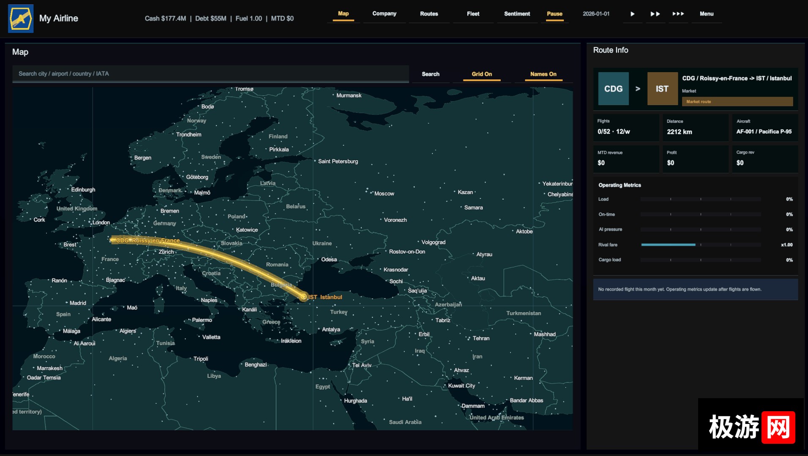Screen dimensions: 808x456
Task: Open the Sentiment tab
Action: tap(517, 14)
